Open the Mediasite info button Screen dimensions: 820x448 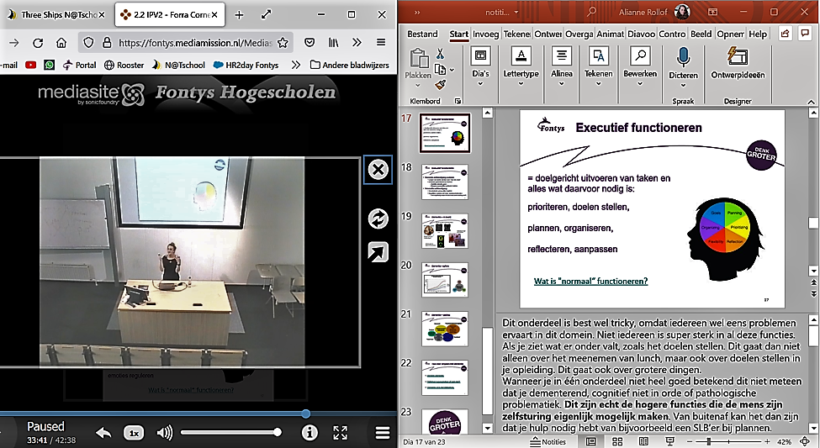[309, 433]
